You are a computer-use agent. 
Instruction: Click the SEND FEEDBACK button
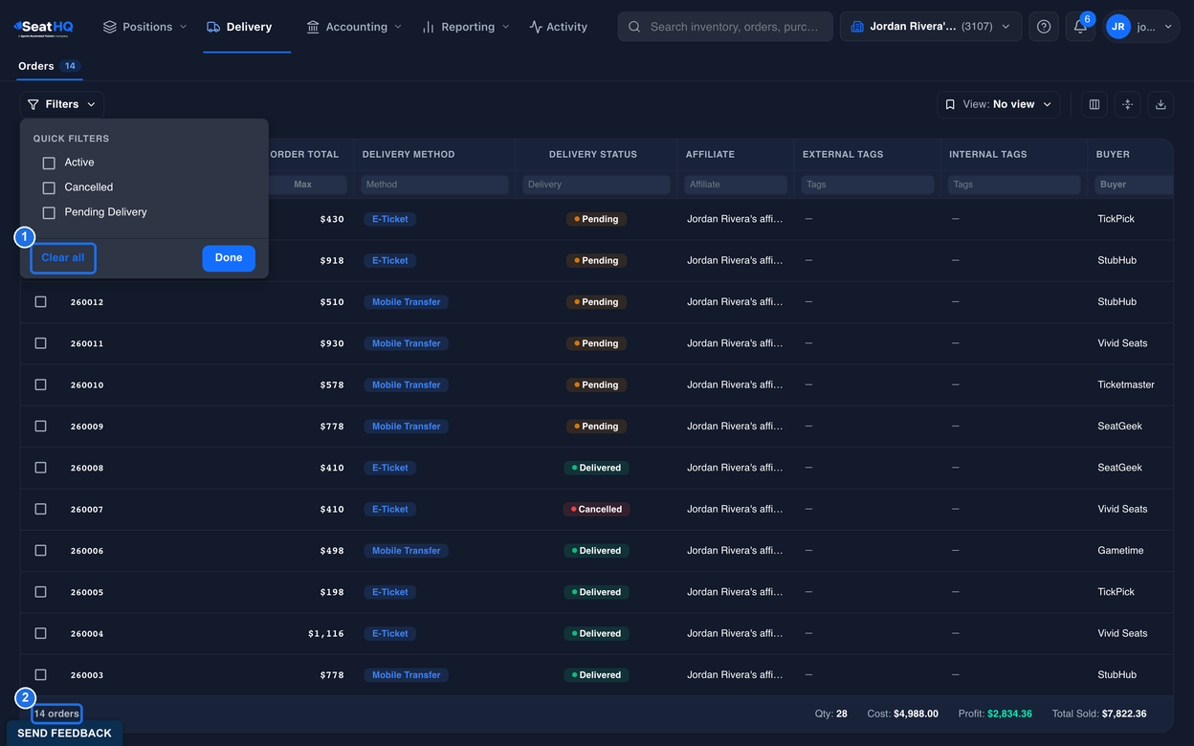pos(64,733)
